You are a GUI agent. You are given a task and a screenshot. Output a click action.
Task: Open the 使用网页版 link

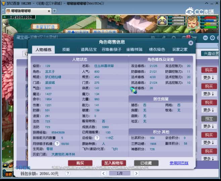(179, 163)
